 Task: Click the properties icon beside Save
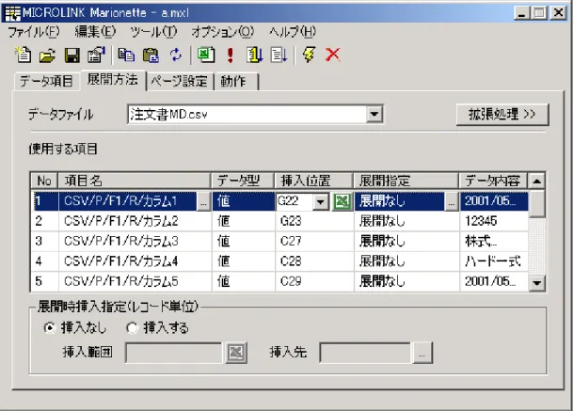pyautogui.click(x=96, y=55)
